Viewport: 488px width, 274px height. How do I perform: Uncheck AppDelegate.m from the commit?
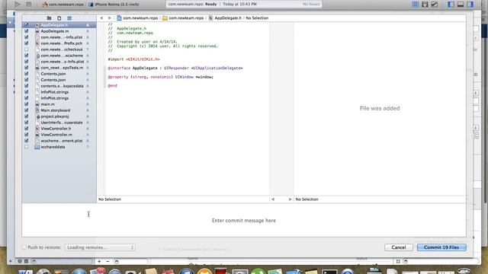(27, 31)
